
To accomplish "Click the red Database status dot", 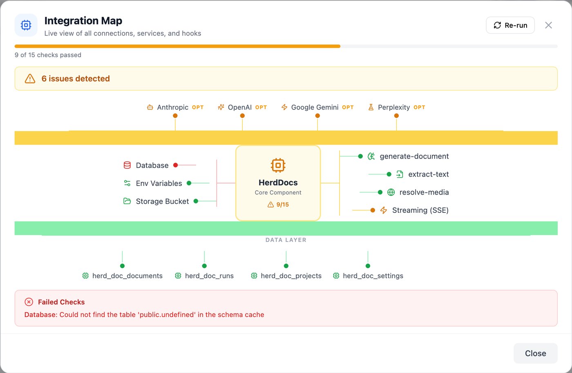I will (176, 165).
